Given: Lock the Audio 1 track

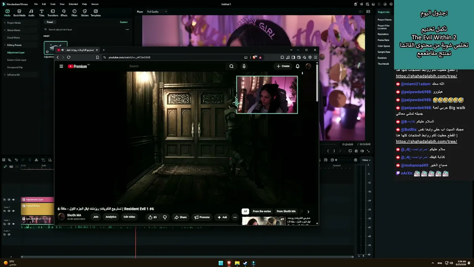Looking at the screenshot, I should click(x=4, y=234).
